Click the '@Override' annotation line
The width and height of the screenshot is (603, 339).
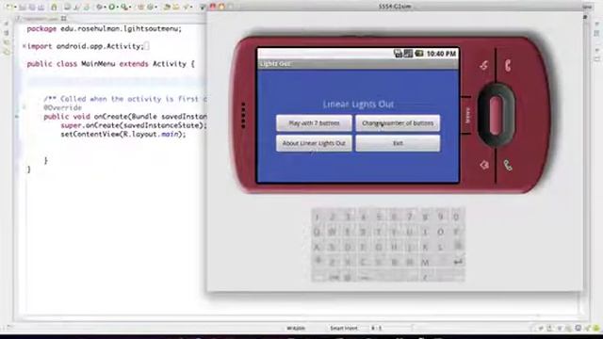[62, 107]
